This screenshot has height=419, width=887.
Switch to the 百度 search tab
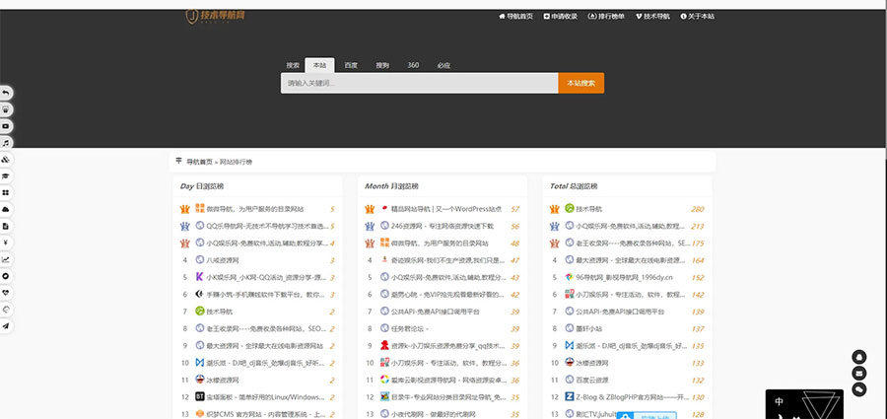[x=351, y=65]
